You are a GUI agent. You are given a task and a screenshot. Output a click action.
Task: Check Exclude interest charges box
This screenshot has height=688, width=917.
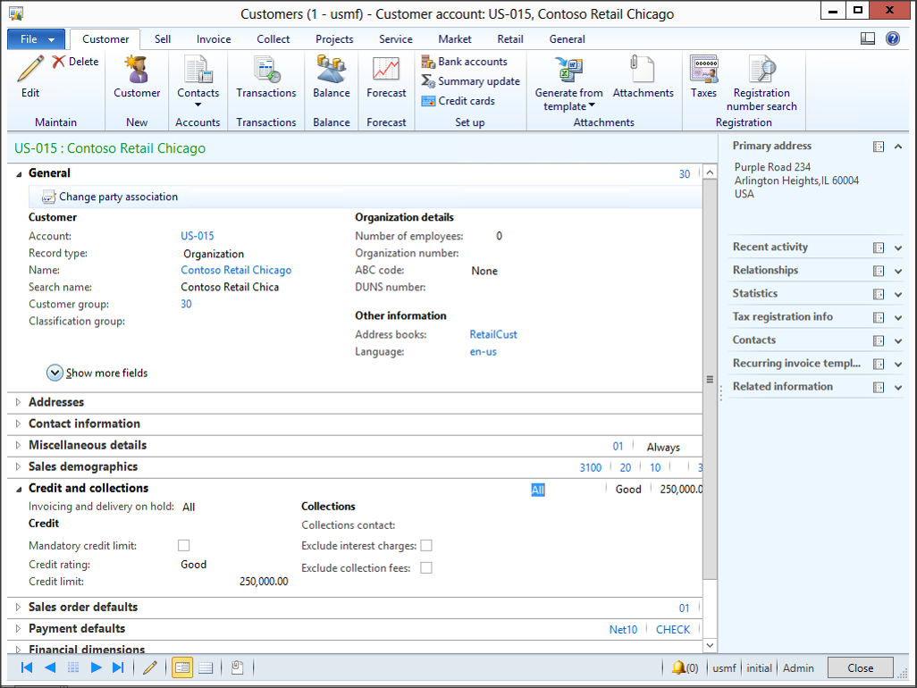(426, 545)
